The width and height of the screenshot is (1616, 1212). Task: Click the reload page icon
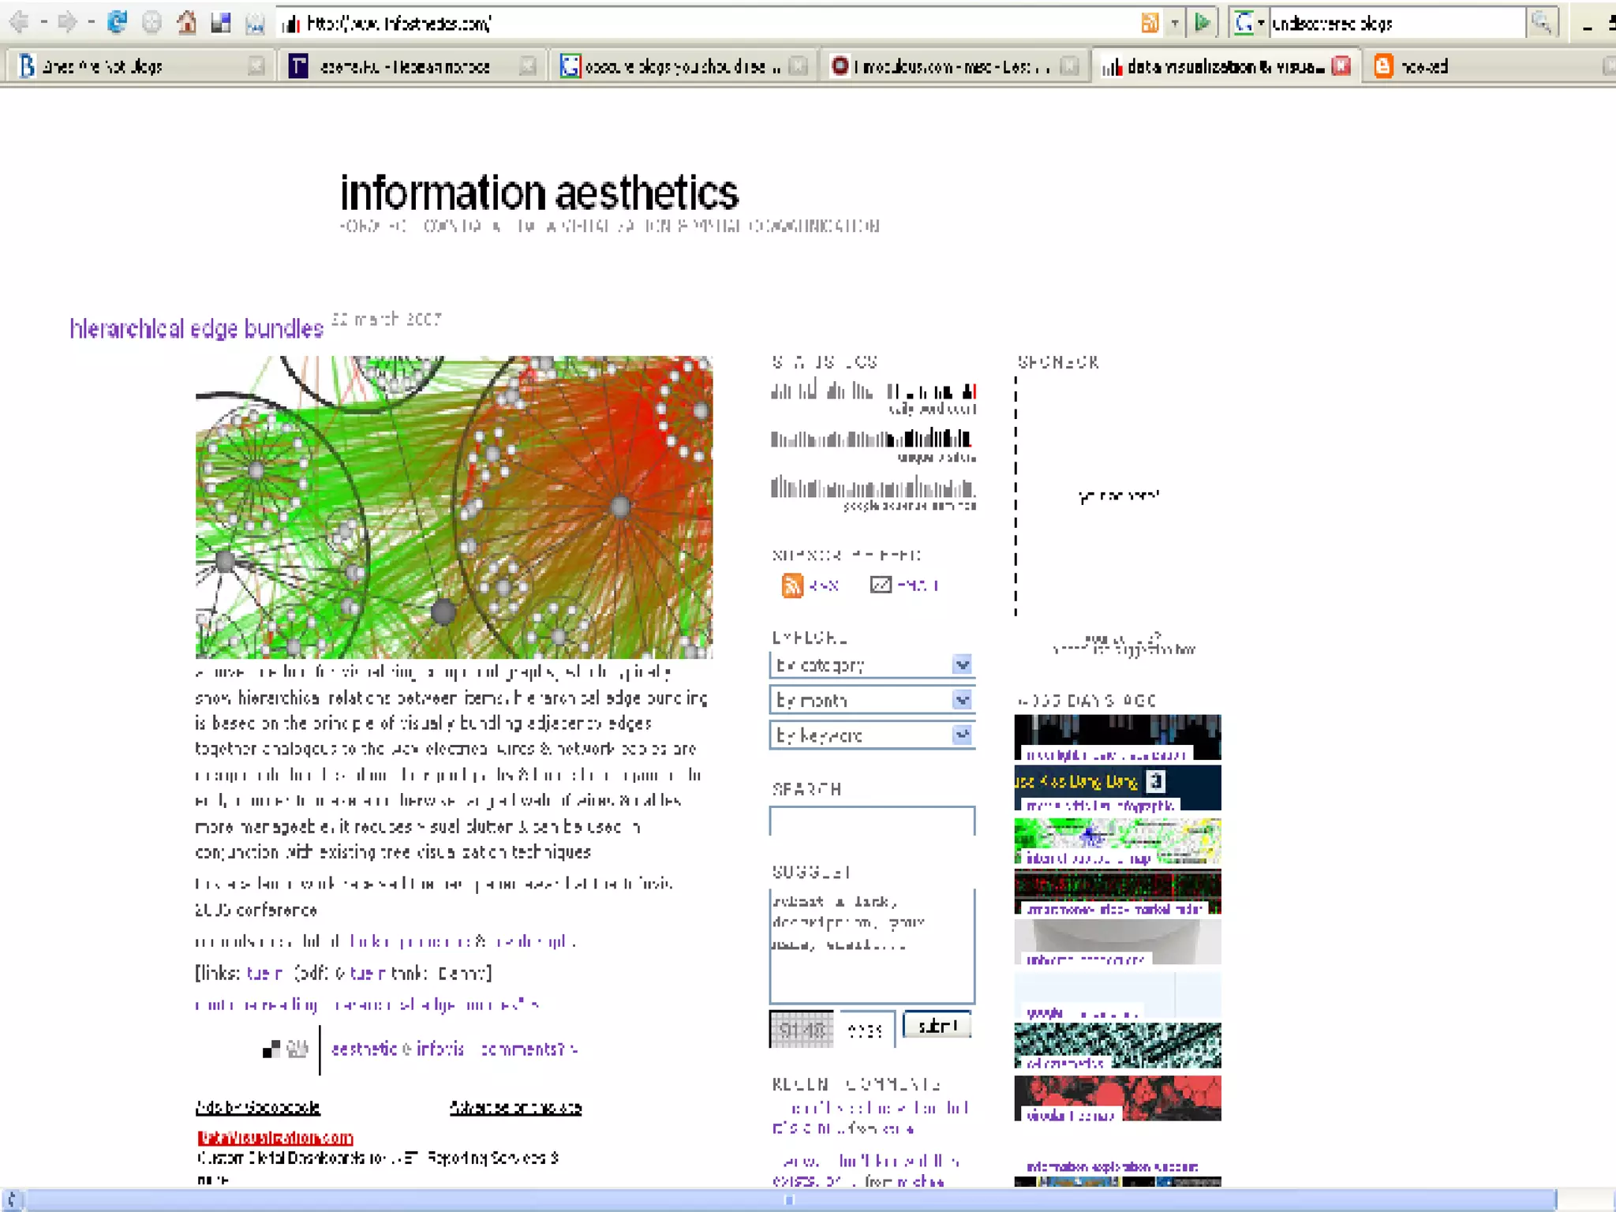(118, 23)
